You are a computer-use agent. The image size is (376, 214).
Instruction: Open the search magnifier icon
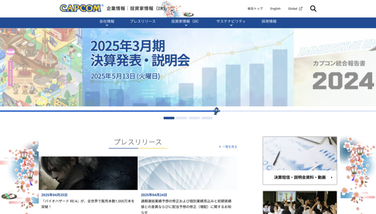point(313,9)
